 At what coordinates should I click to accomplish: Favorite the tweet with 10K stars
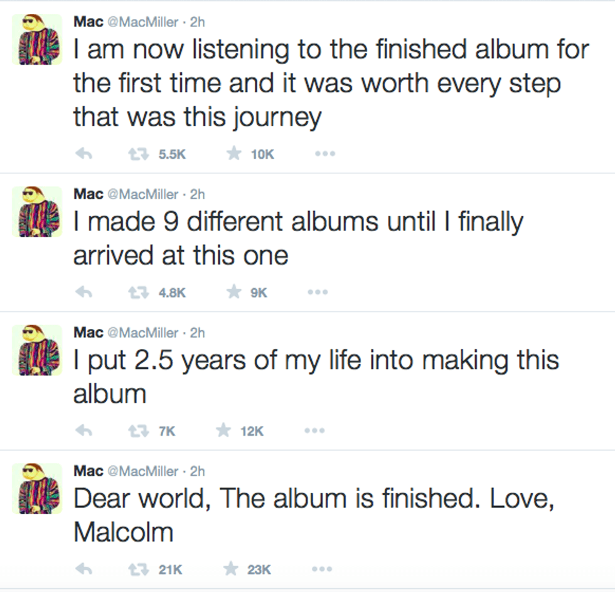coord(233,154)
